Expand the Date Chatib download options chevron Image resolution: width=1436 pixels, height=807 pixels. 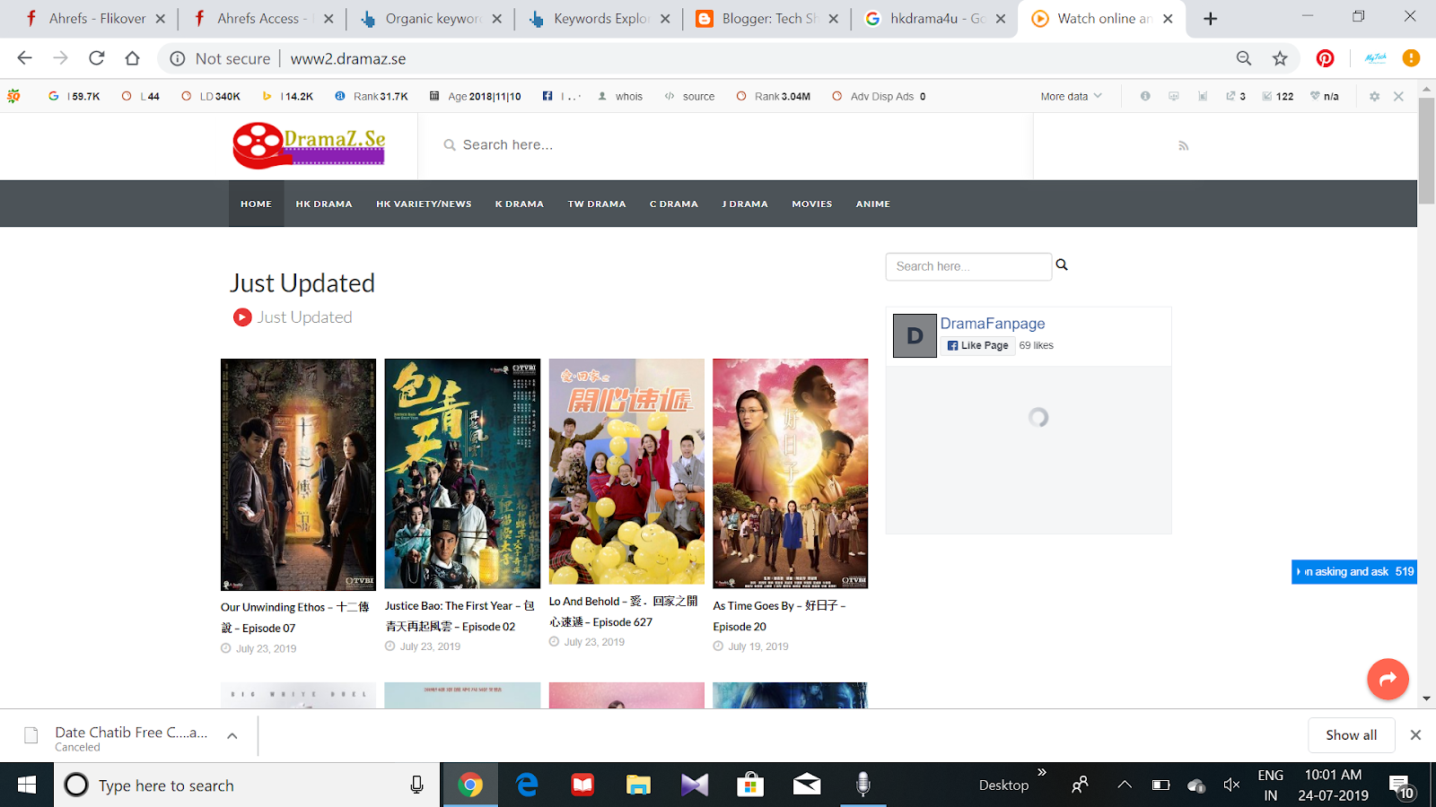pyautogui.click(x=232, y=735)
